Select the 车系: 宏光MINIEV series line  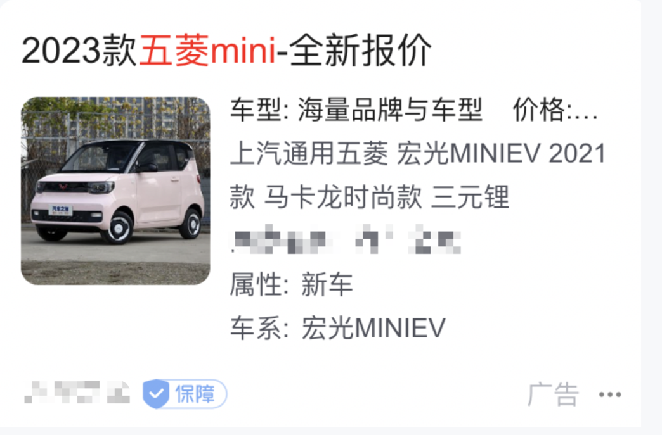(338, 328)
